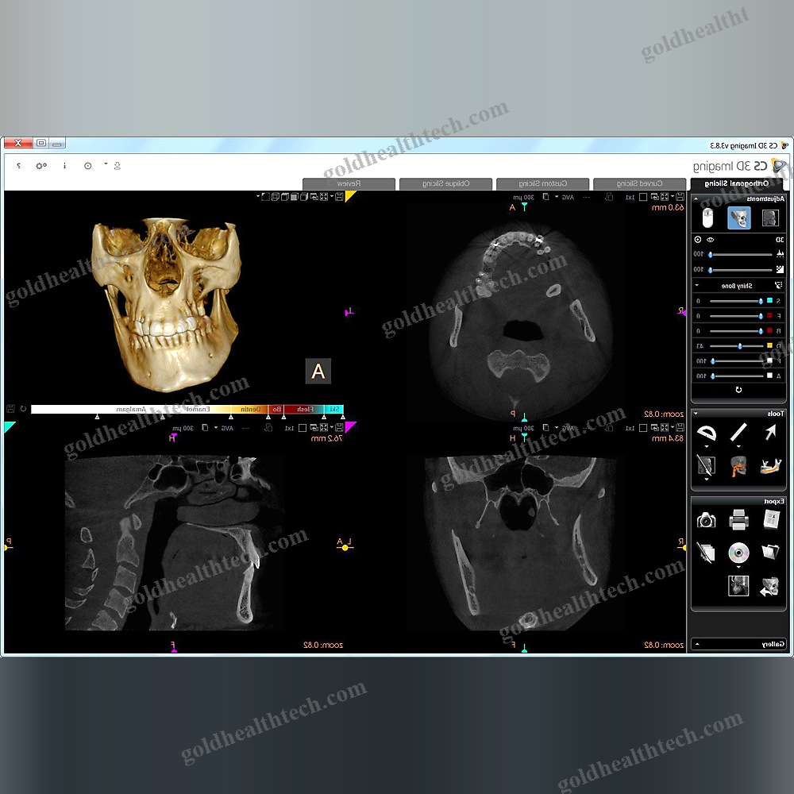Expand the Gallery panel
Image resolution: width=794 pixels, height=794 pixels.
697,644
